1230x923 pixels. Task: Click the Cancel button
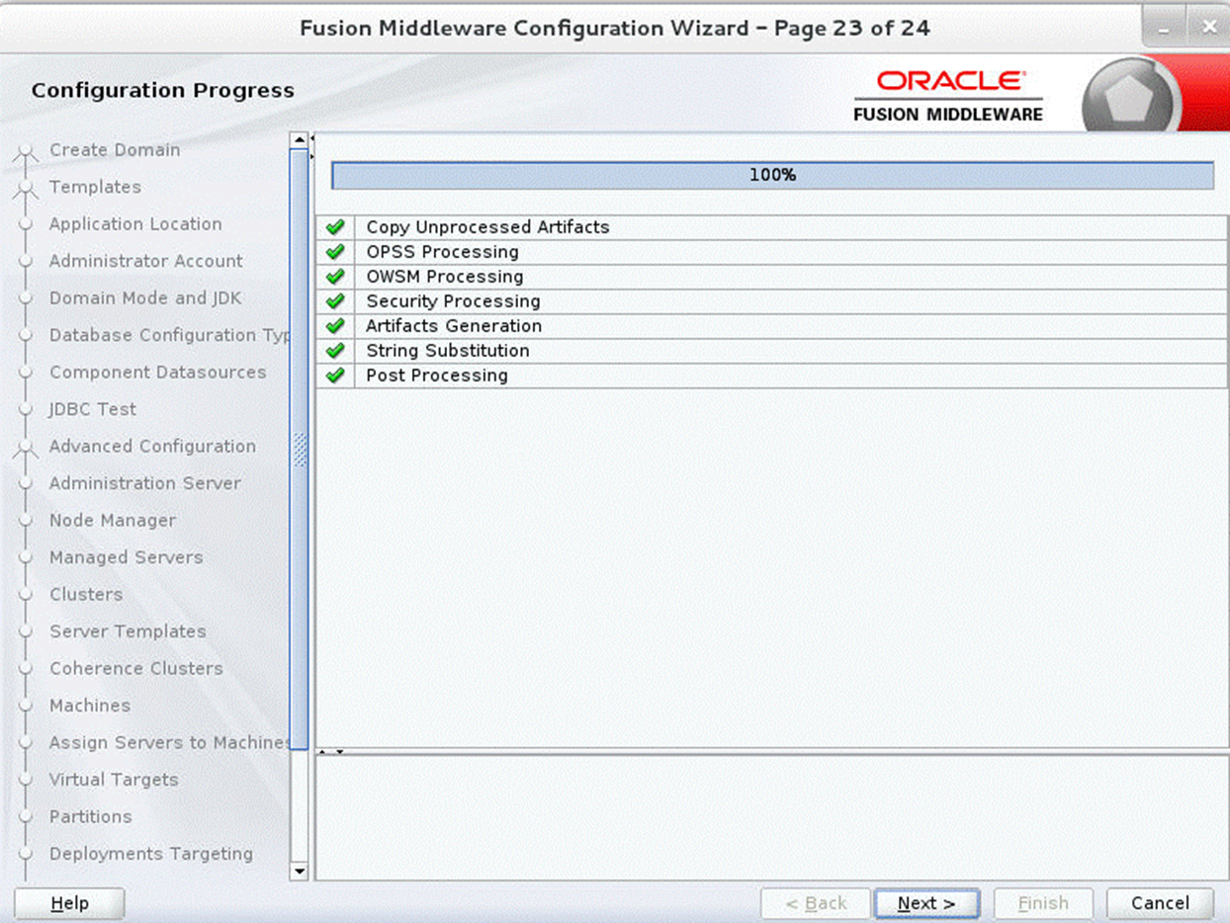tap(1158, 902)
